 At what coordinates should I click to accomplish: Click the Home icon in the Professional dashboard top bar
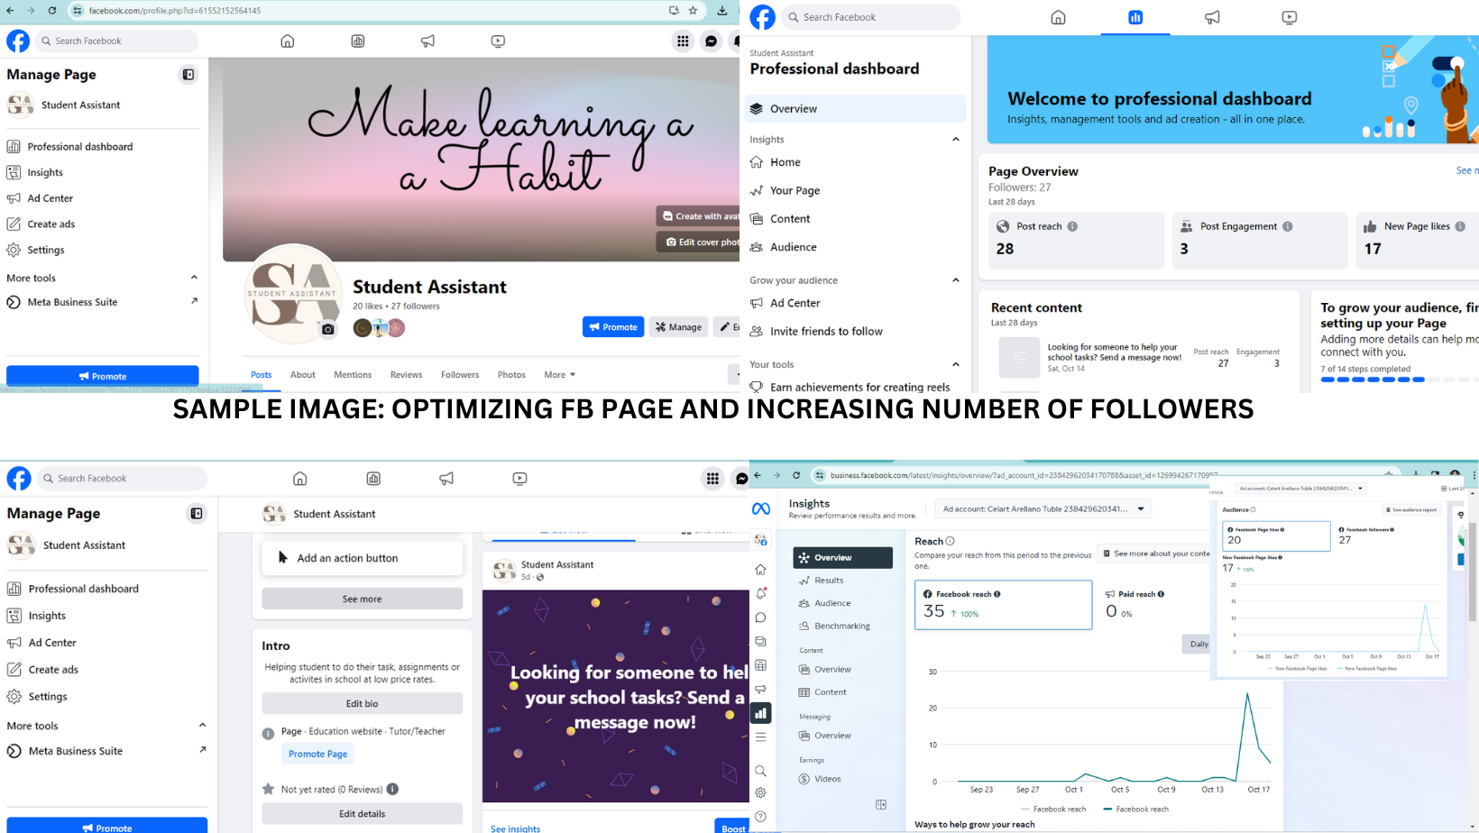click(1059, 17)
